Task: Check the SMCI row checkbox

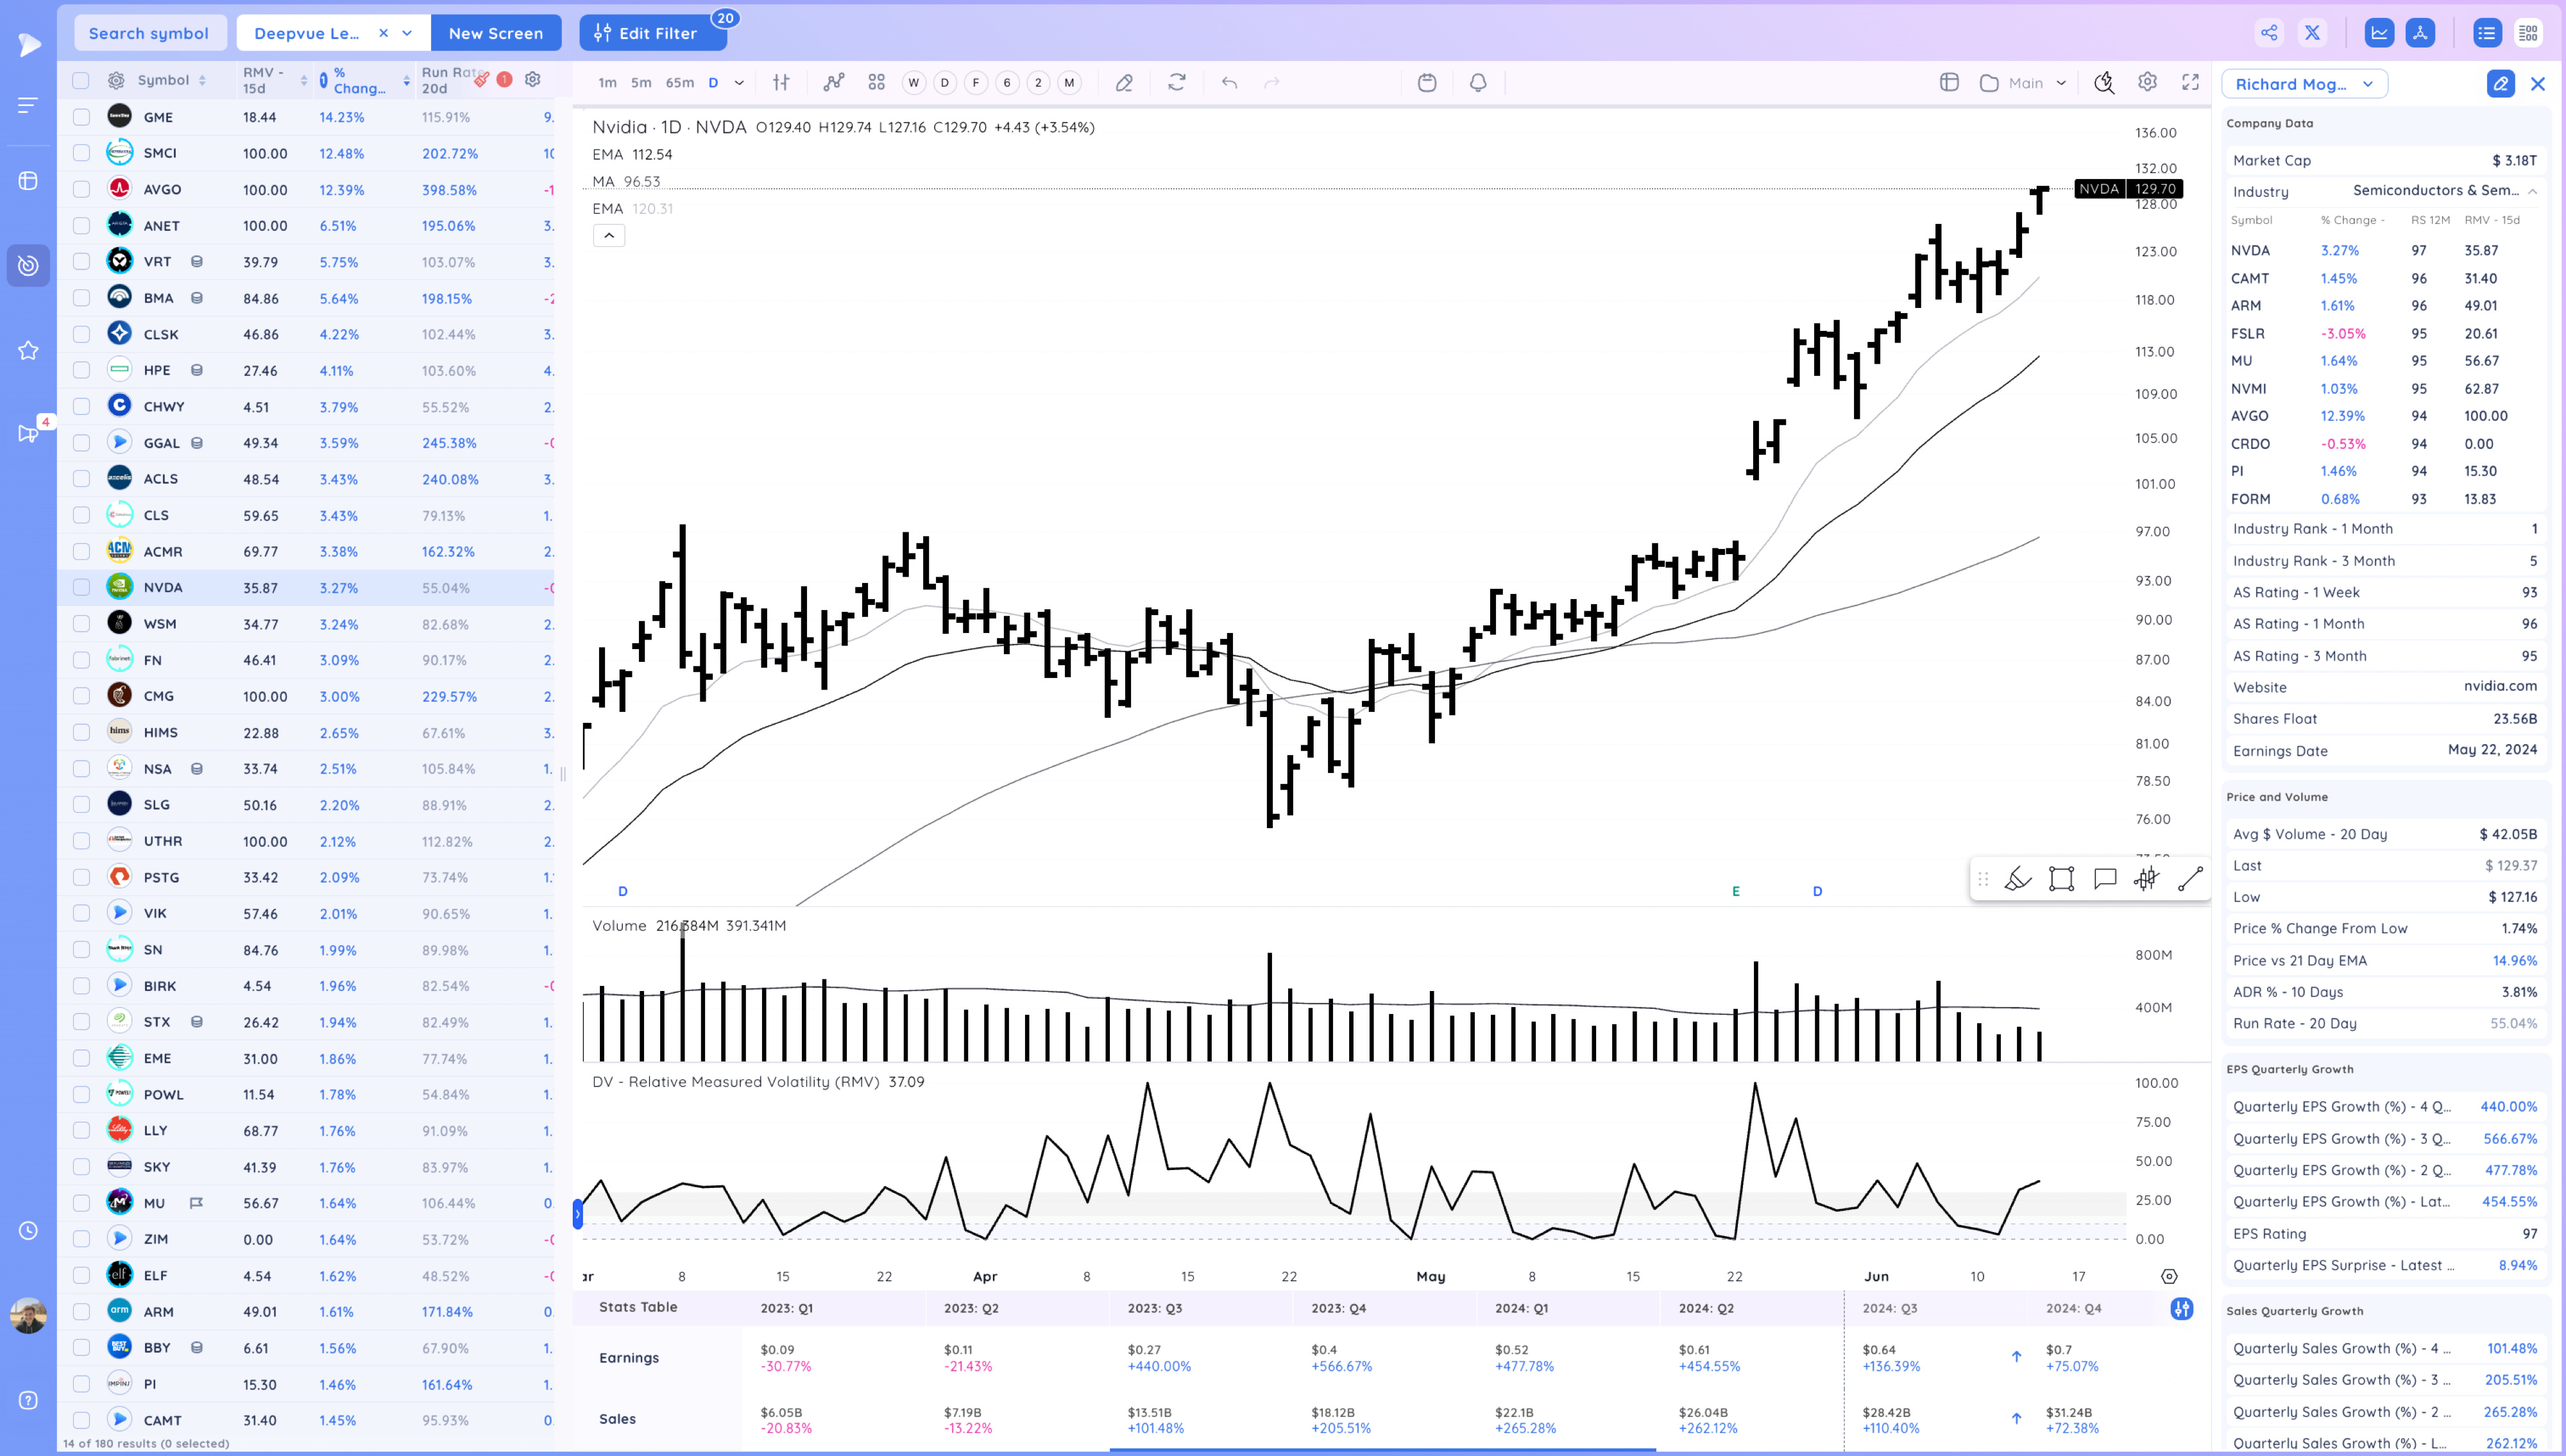Action: click(x=81, y=153)
